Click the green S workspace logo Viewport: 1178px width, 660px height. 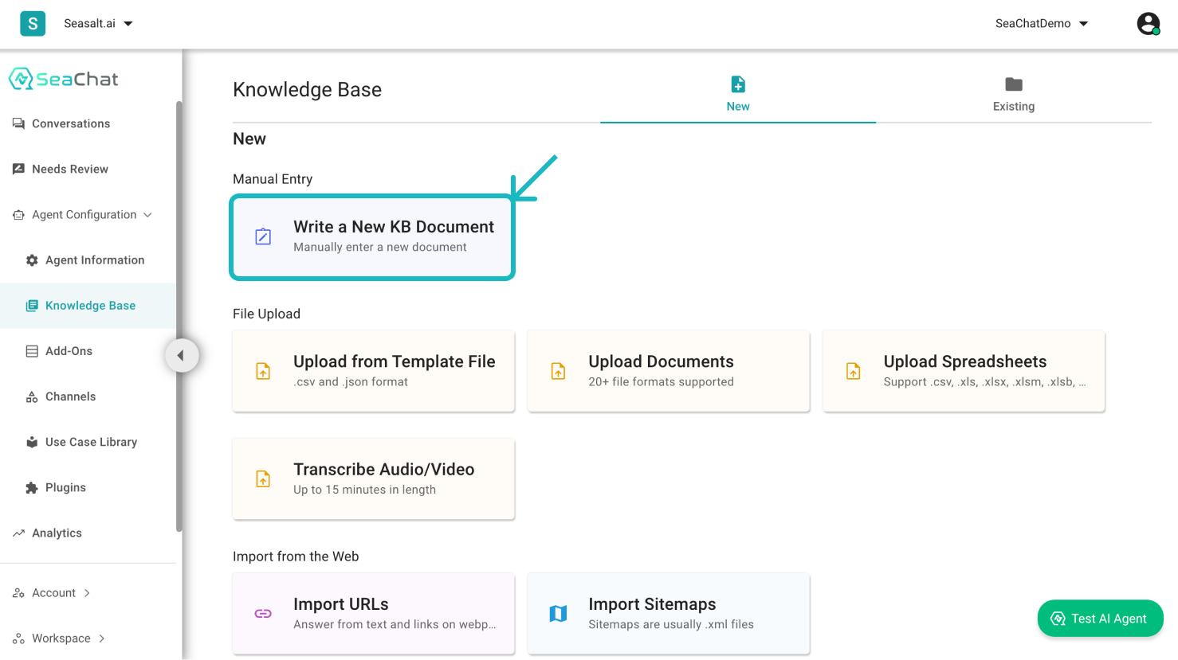pos(33,24)
